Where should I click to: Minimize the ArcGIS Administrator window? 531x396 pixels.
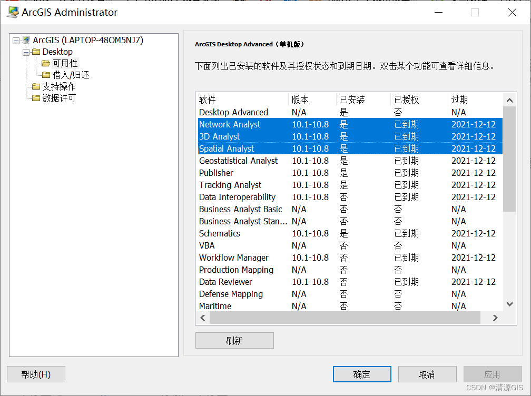tap(438, 13)
